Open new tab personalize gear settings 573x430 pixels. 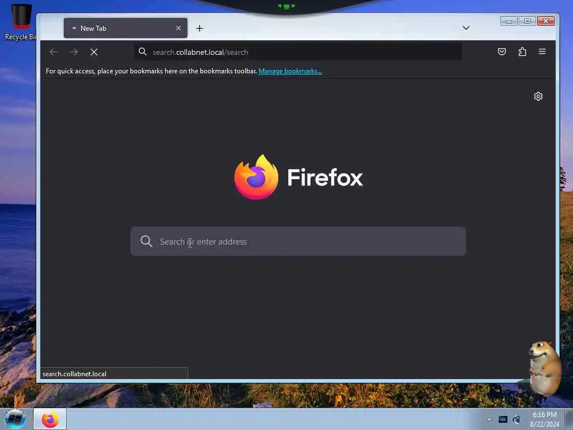[538, 96]
